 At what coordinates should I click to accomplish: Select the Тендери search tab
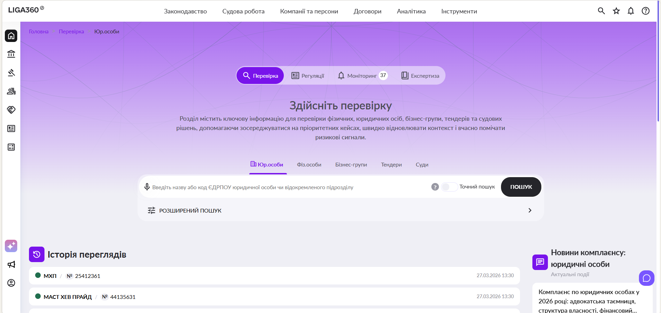pyautogui.click(x=391, y=164)
